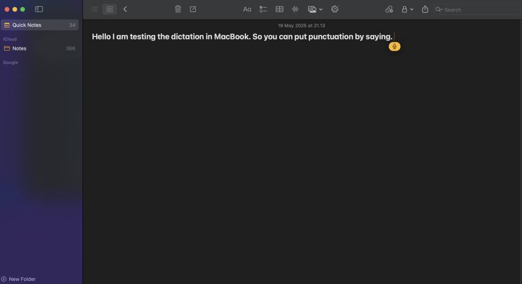The height and width of the screenshot is (284, 522).
Task: Minimize the window with yellow button
Action: [x=15, y=9]
